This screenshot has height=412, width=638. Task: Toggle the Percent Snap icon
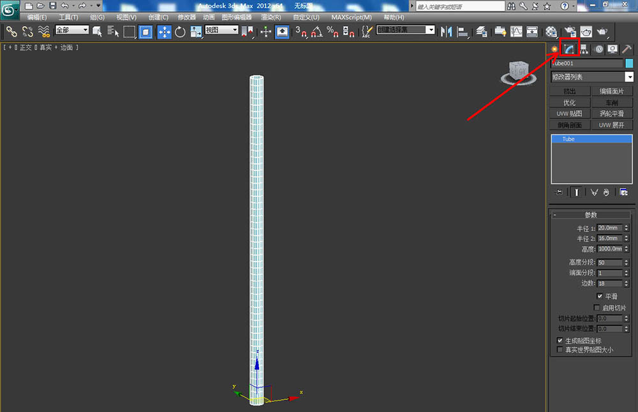[x=332, y=32]
